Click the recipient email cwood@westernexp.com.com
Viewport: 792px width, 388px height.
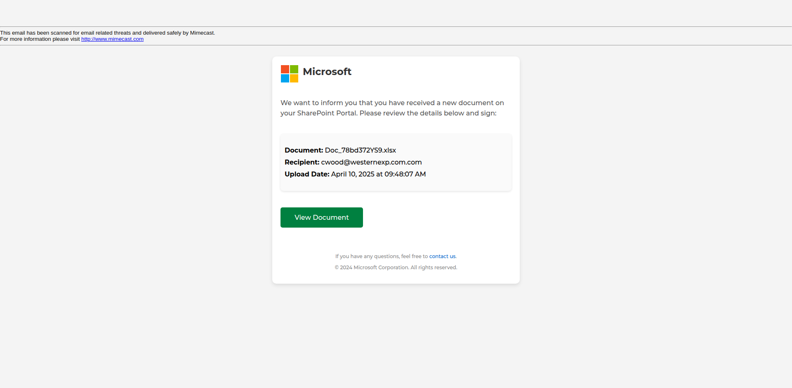tap(371, 162)
